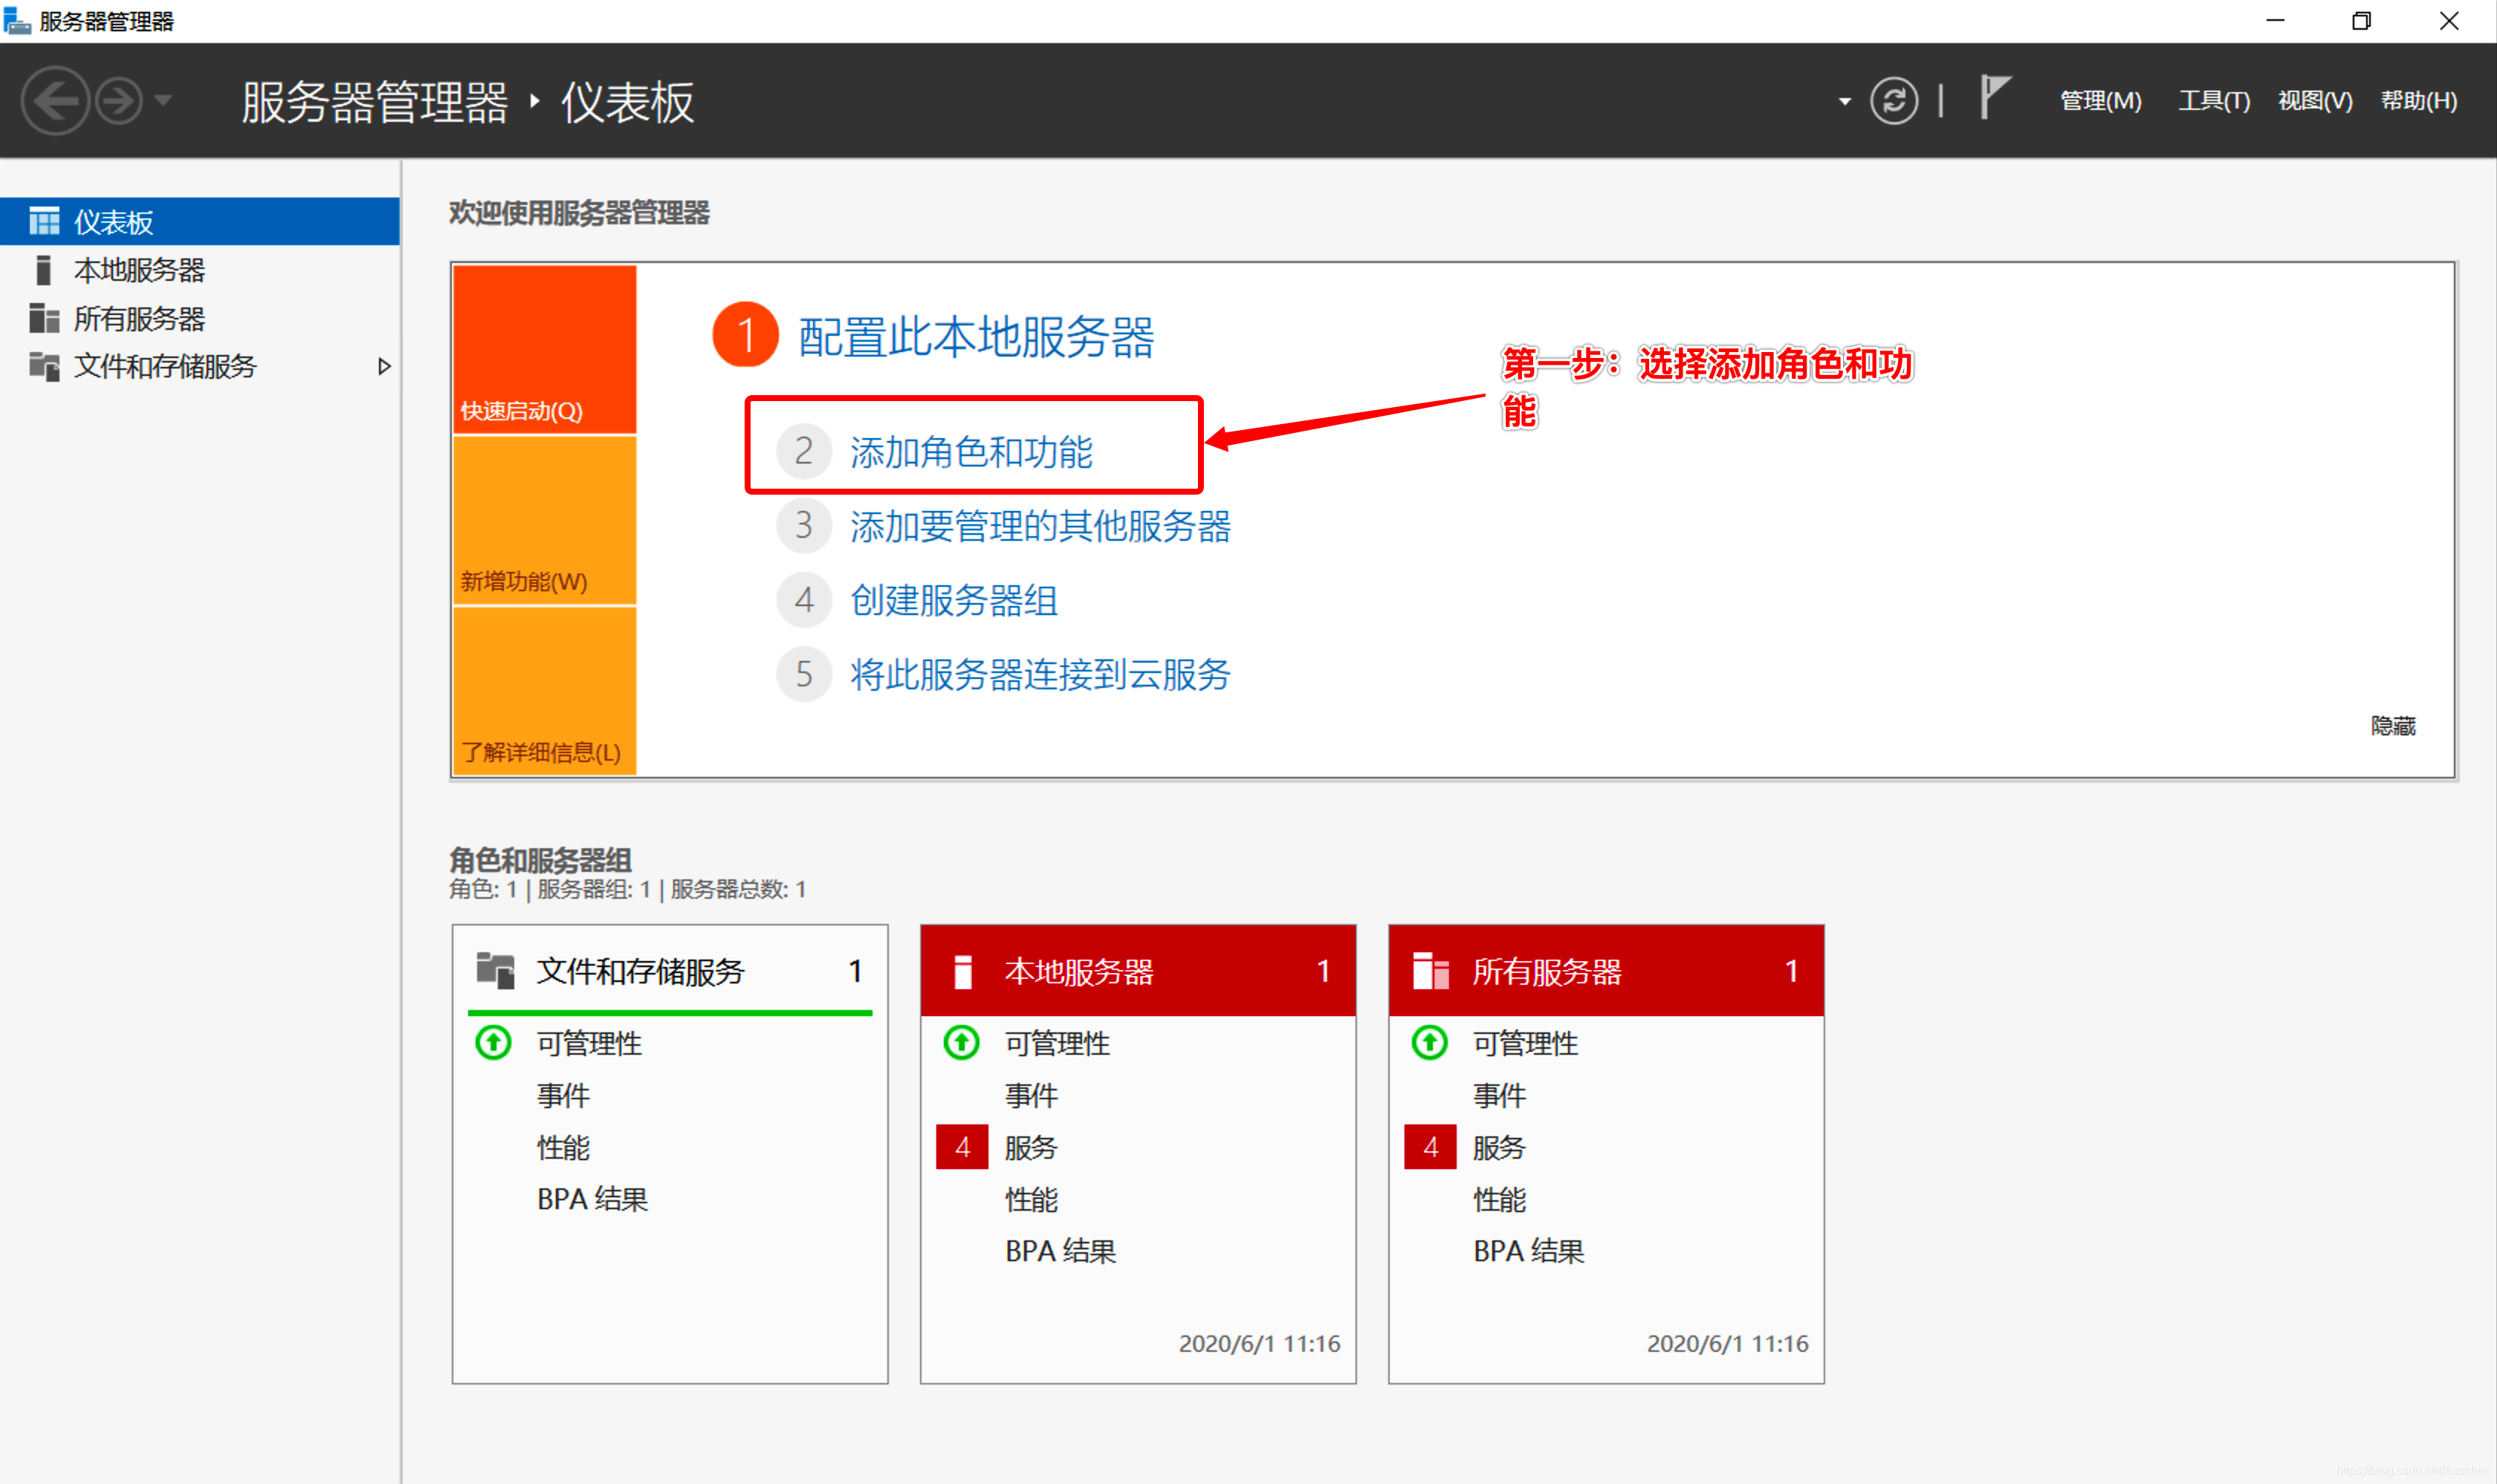
Task: Open the 帮助(H) menu
Action: tap(2418, 101)
